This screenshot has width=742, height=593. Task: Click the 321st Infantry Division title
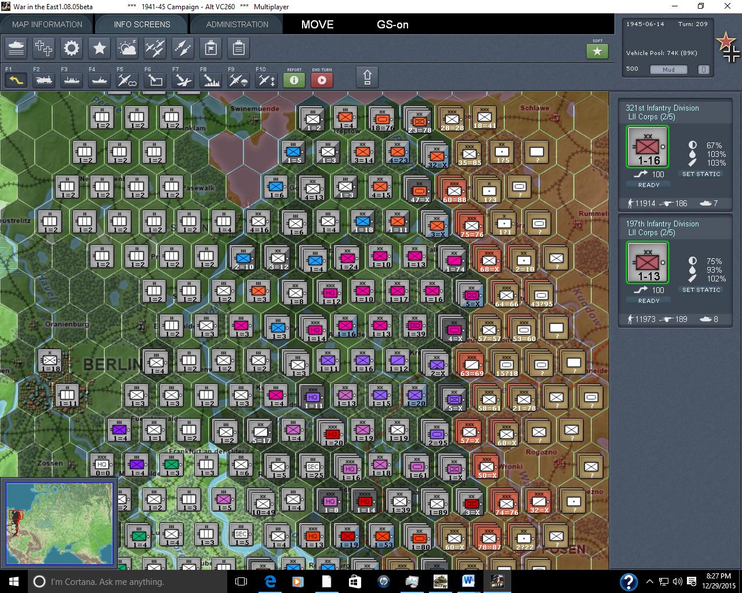click(x=662, y=108)
